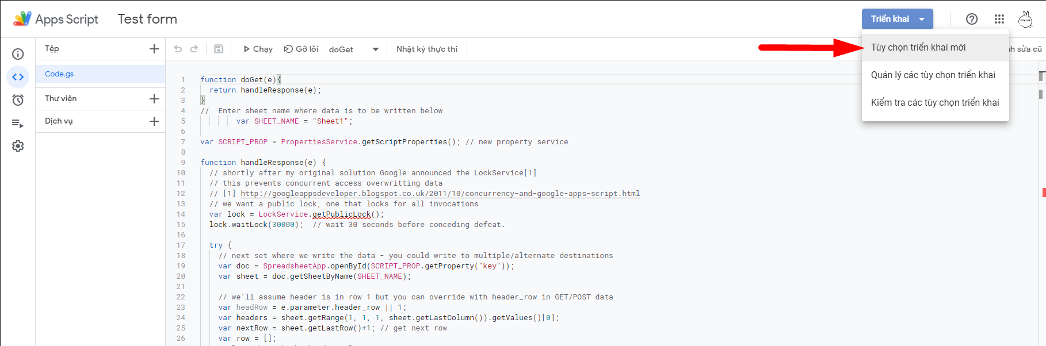Open the Code.gs file
The image size is (1046, 346).
(59, 74)
